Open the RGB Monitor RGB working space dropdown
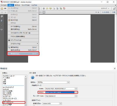The height and width of the screenshot is (106, 117). coord(61,89)
